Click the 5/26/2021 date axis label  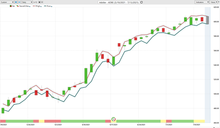coord(31,124)
